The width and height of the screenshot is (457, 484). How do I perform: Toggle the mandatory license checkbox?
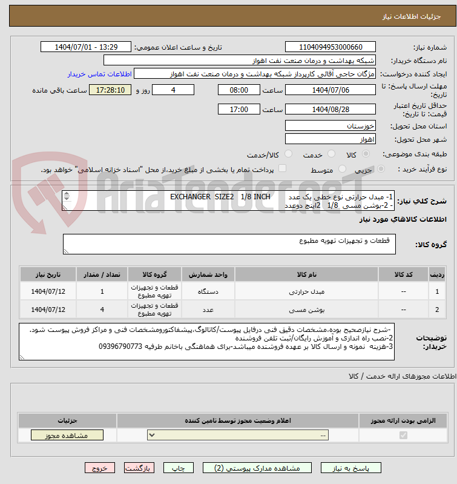[403, 435]
